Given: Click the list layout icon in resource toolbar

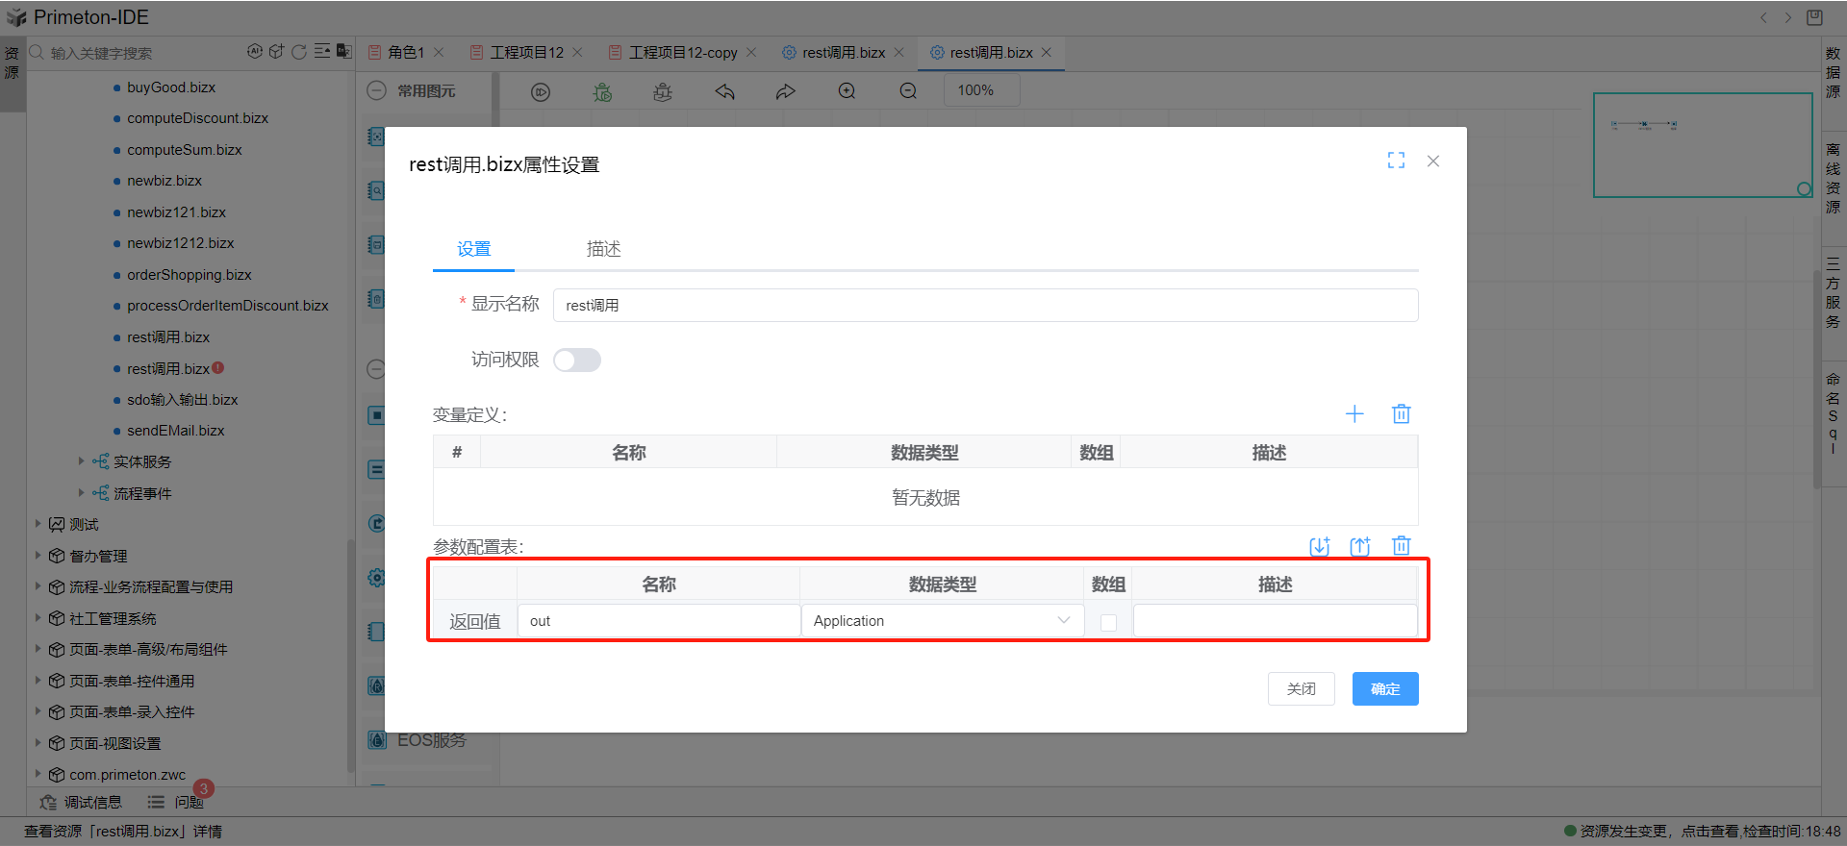Looking at the screenshot, I should click(322, 52).
